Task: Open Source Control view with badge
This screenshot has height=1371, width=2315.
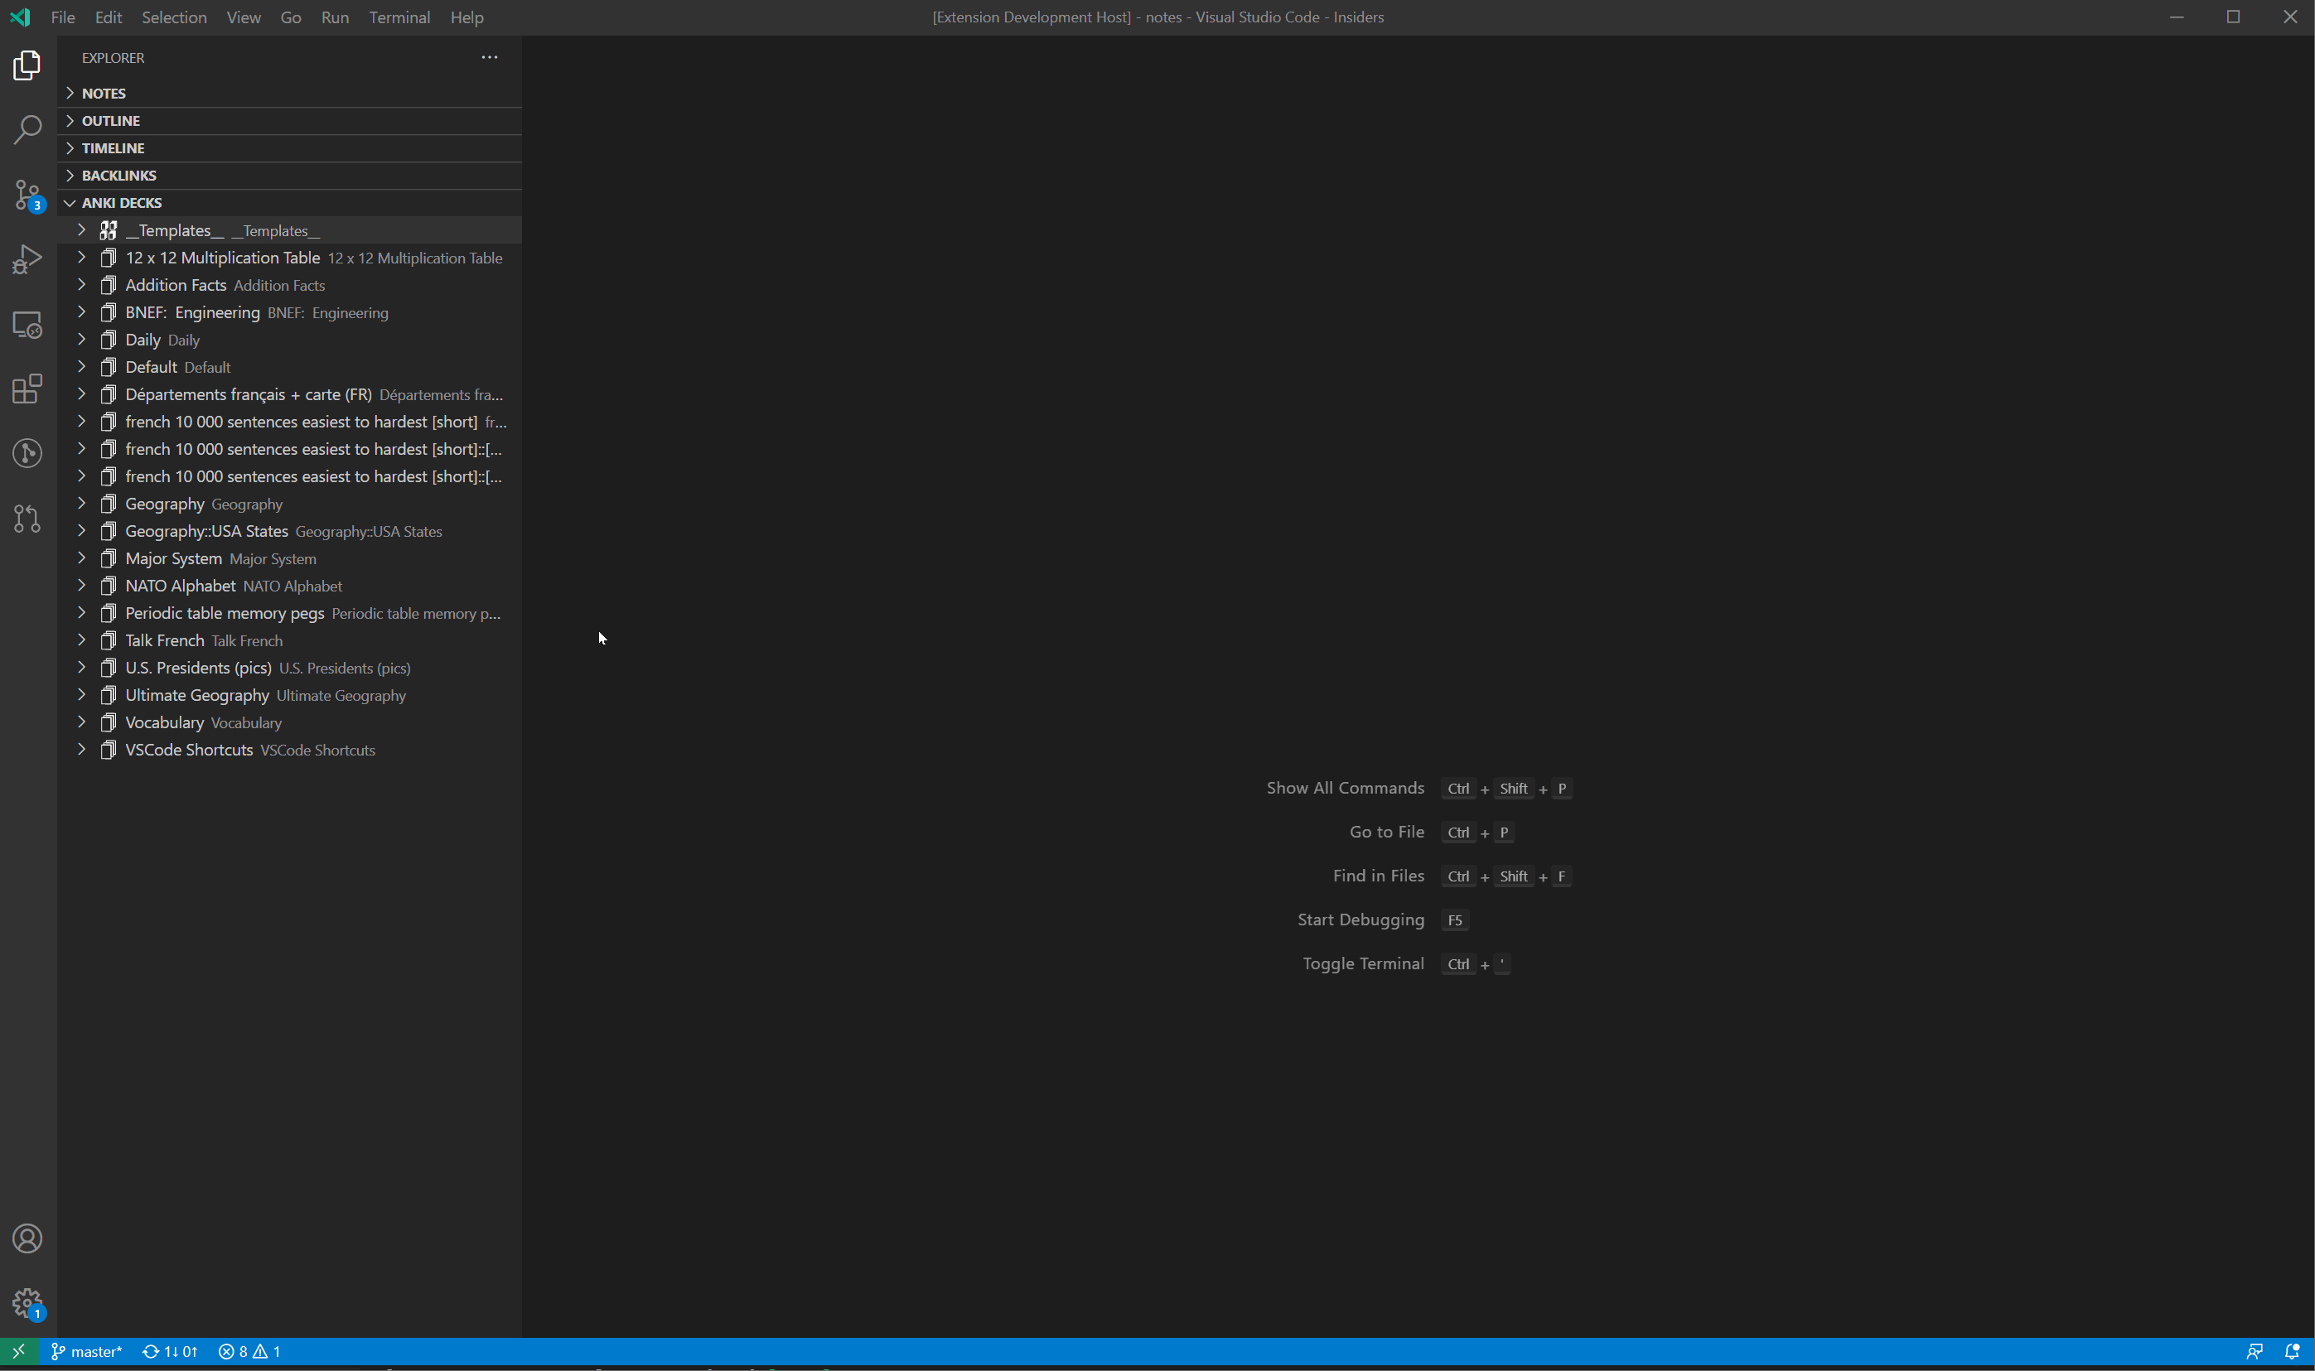Action: [27, 195]
